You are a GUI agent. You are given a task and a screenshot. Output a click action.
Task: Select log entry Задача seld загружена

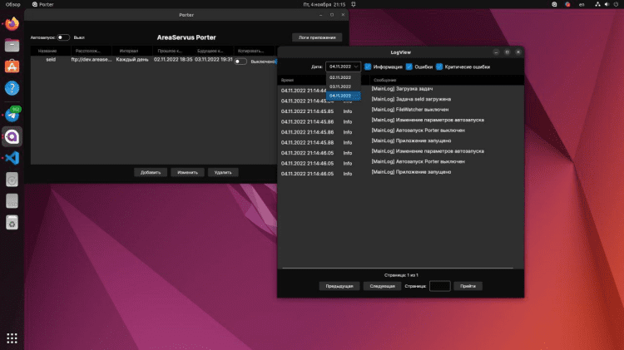(x=411, y=99)
